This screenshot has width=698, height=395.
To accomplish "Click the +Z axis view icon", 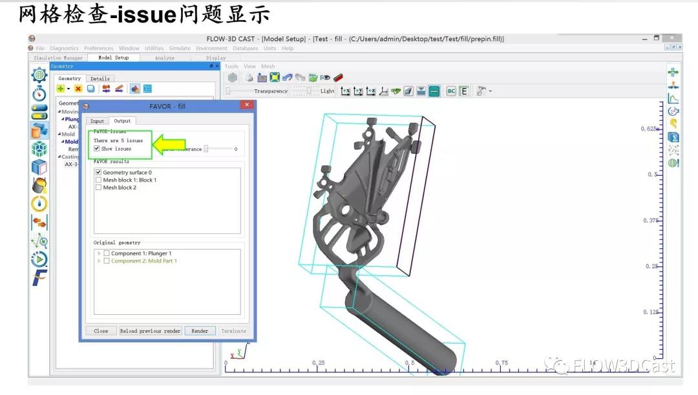I will pyautogui.click(x=370, y=91).
